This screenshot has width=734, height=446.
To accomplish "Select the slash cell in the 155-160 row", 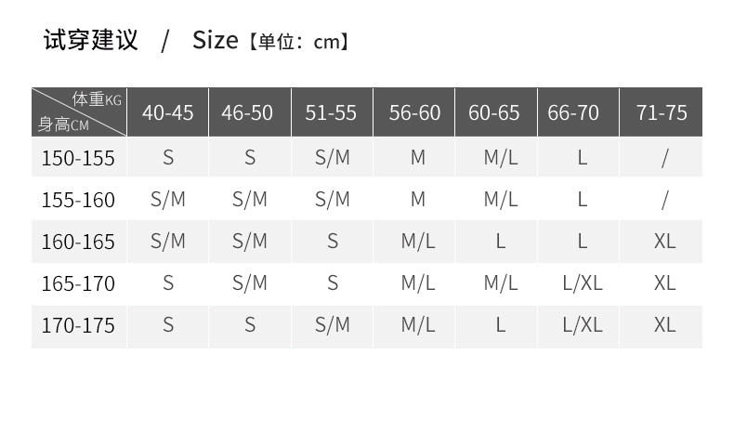I will pos(664,200).
